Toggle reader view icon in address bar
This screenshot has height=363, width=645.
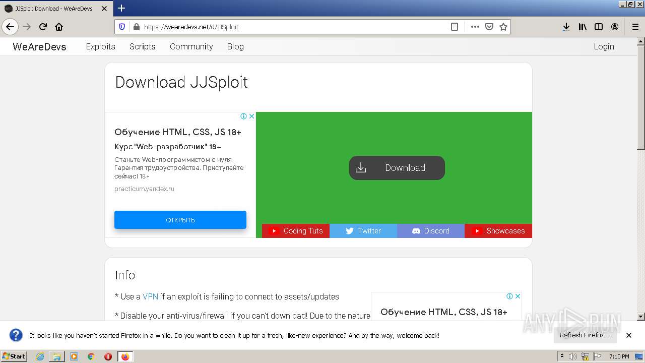pos(455,27)
